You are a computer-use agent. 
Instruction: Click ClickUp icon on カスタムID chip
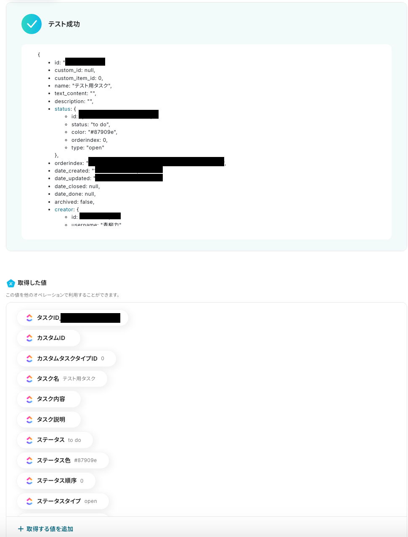29,338
